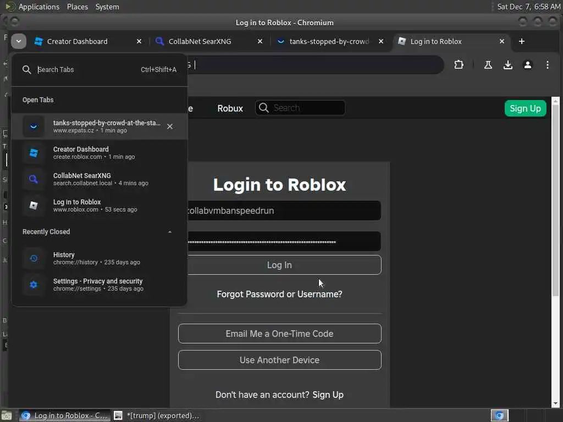This screenshot has height=422, width=563.
Task: Open the Chrome Labs flask icon
Action: [x=488, y=65]
